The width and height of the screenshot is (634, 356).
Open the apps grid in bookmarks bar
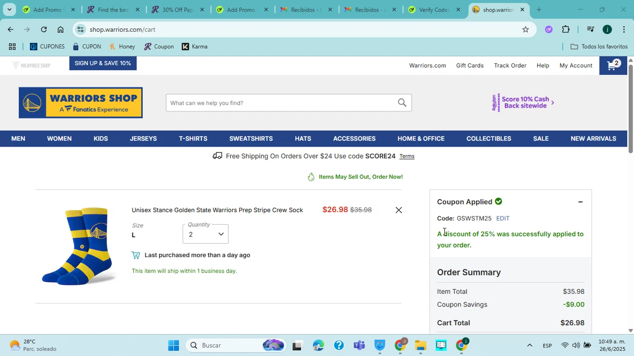click(x=12, y=46)
